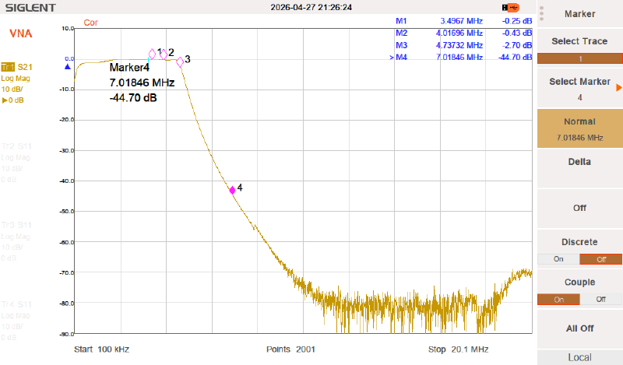Set Couple markers to On

coord(558,300)
